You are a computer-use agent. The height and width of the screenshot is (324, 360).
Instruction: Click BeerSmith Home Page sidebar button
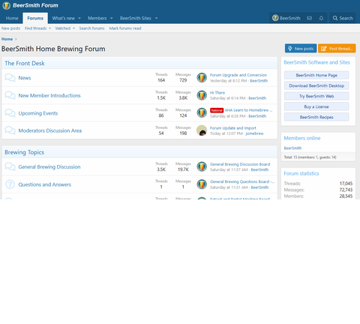click(316, 75)
